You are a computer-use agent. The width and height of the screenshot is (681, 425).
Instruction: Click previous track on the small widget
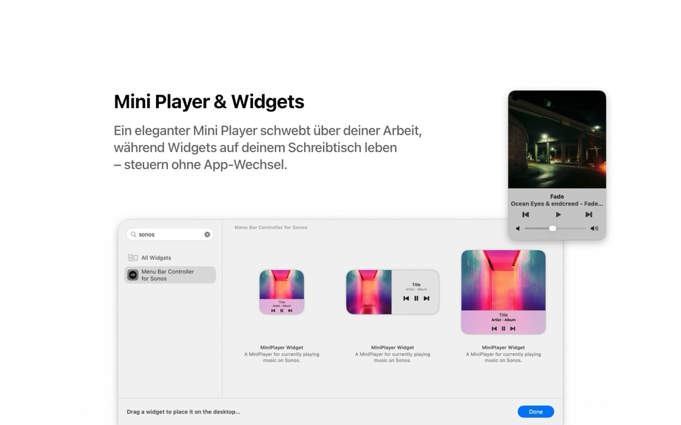point(274,311)
